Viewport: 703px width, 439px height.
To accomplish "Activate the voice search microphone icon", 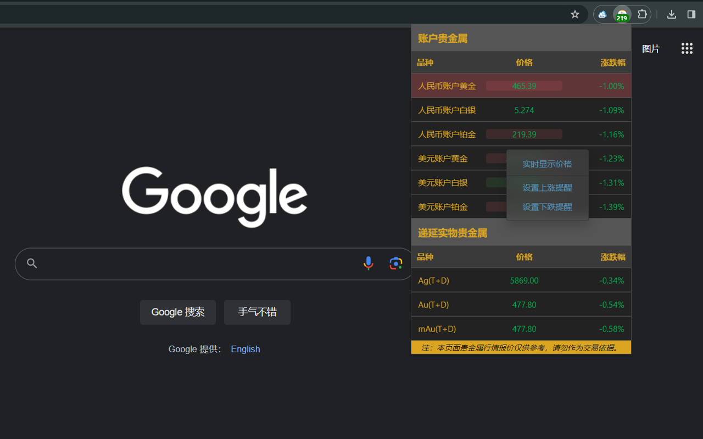I will (x=368, y=263).
